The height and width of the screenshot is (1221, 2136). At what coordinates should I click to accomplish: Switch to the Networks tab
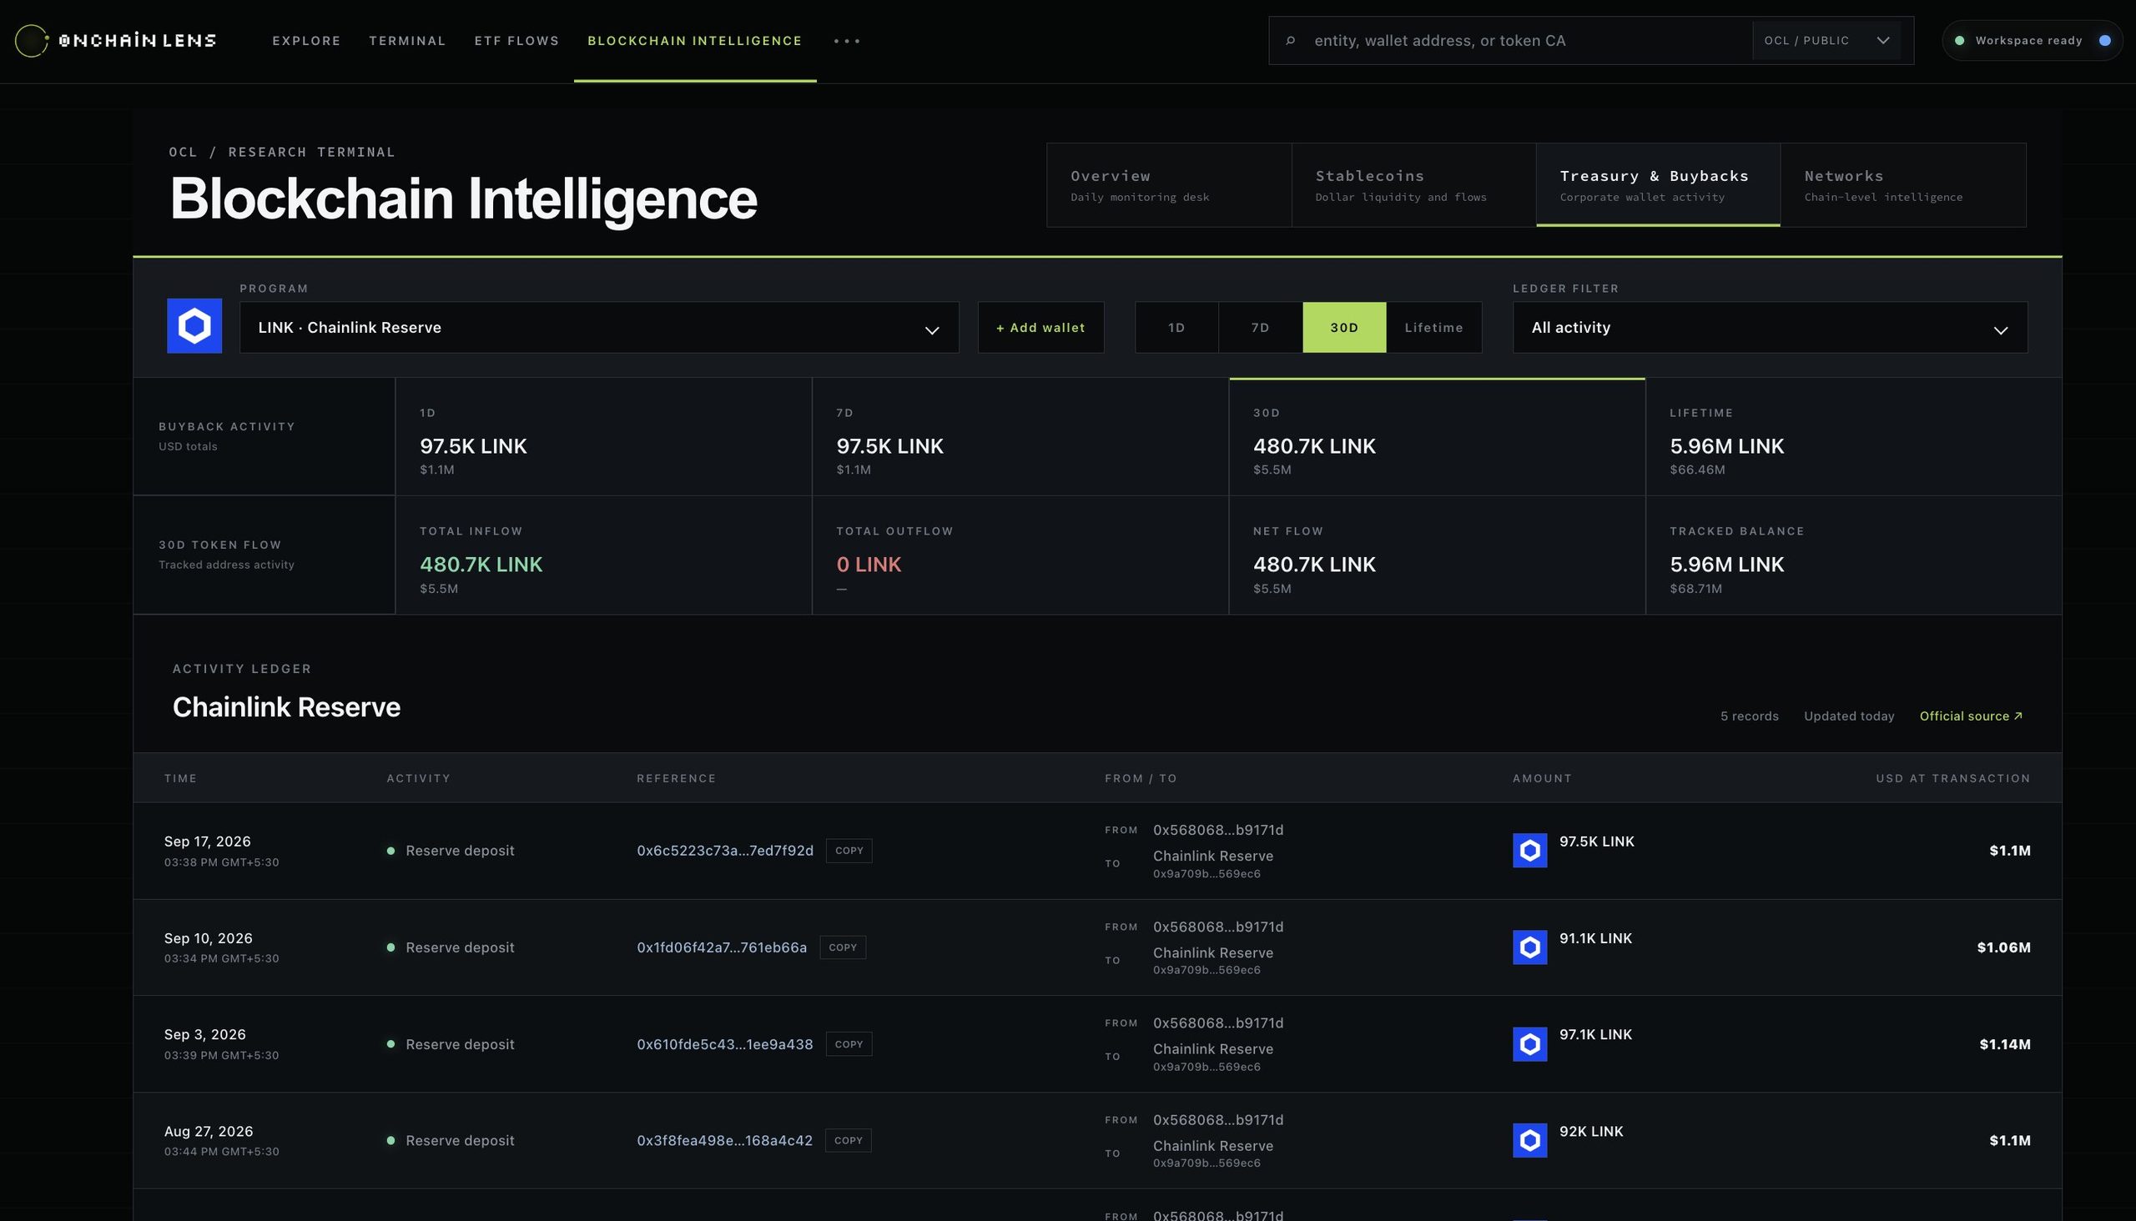coord(1902,184)
